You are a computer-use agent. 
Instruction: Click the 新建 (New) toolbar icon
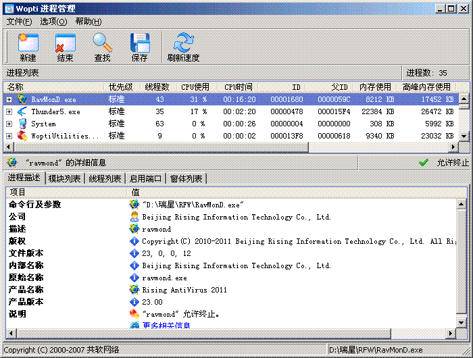pyautogui.click(x=28, y=43)
